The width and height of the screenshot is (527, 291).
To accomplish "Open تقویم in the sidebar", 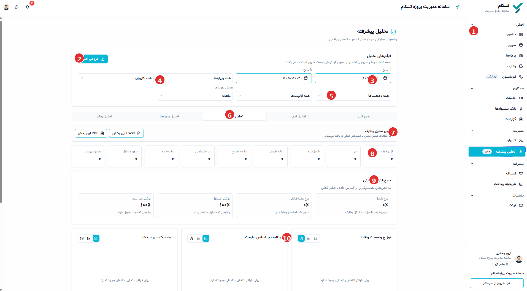I will point(515,45).
